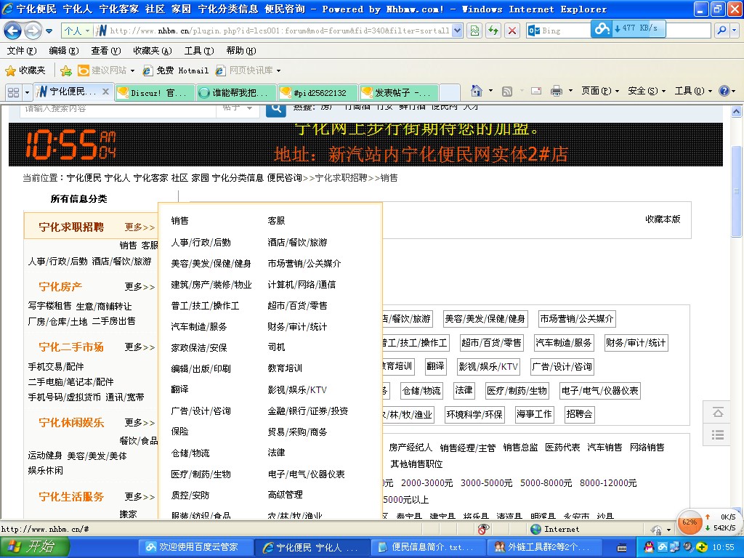Click the popup blocker status bar icon
Viewport: 744px width, 558px height.
(483, 529)
